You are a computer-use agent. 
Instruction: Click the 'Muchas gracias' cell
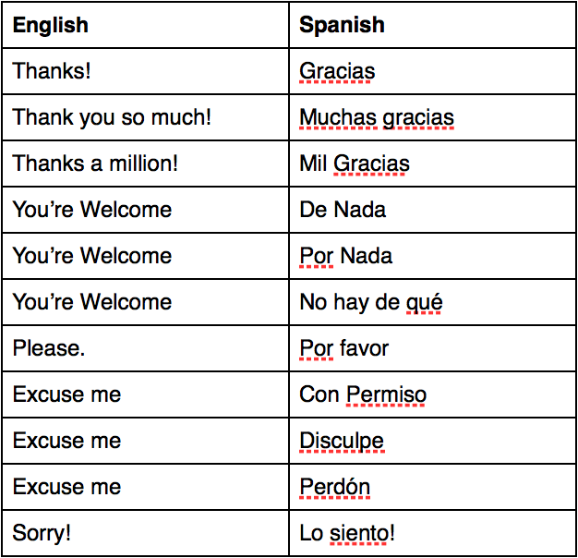coord(377,117)
